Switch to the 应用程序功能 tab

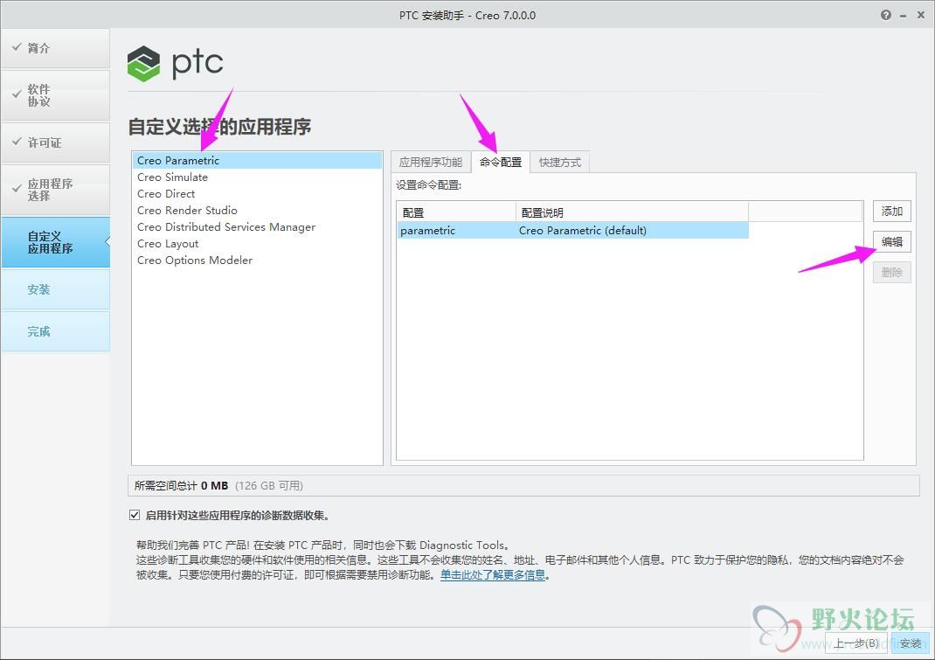[x=431, y=163]
